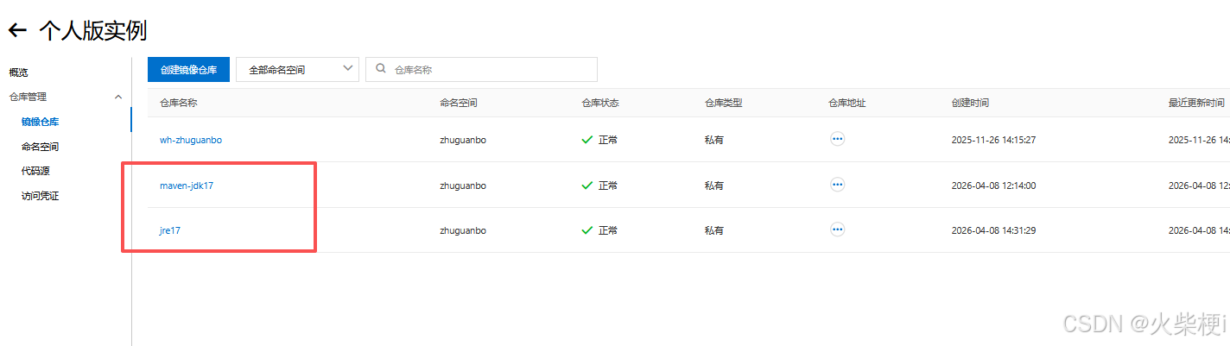Click zhuguanbo namespace in jre17 row

[463, 230]
